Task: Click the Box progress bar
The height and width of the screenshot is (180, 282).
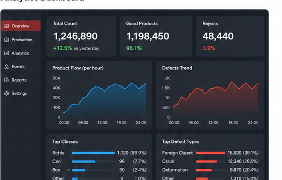Action: (x=93, y=170)
